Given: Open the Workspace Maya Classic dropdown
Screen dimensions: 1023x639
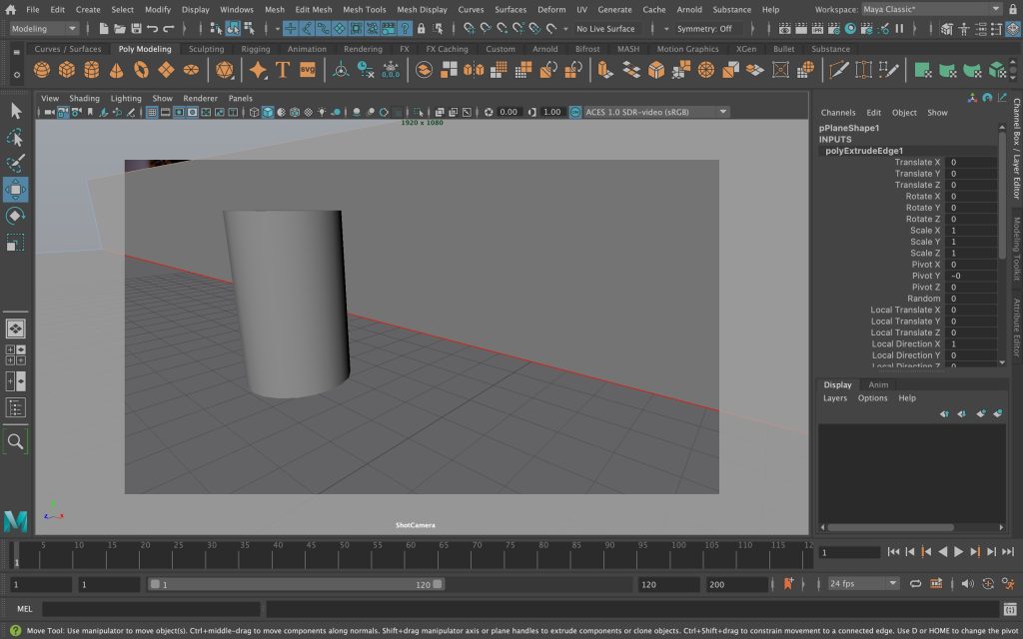Looking at the screenshot, I should pos(931,9).
